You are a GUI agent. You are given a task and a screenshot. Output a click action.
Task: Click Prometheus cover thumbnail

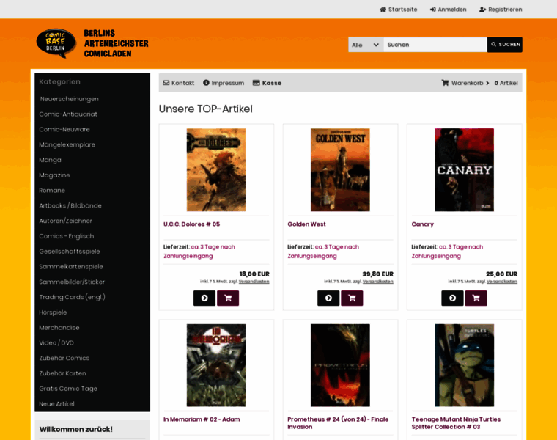point(340,365)
